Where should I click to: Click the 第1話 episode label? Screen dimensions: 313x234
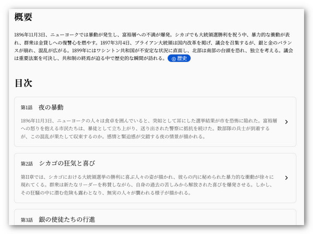pyautogui.click(x=27, y=108)
